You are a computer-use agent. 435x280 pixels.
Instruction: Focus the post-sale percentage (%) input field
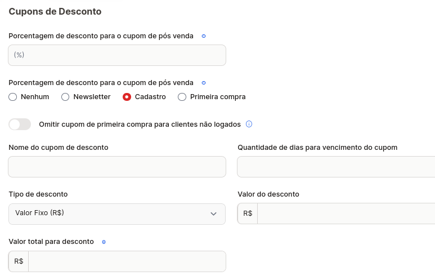[117, 55]
